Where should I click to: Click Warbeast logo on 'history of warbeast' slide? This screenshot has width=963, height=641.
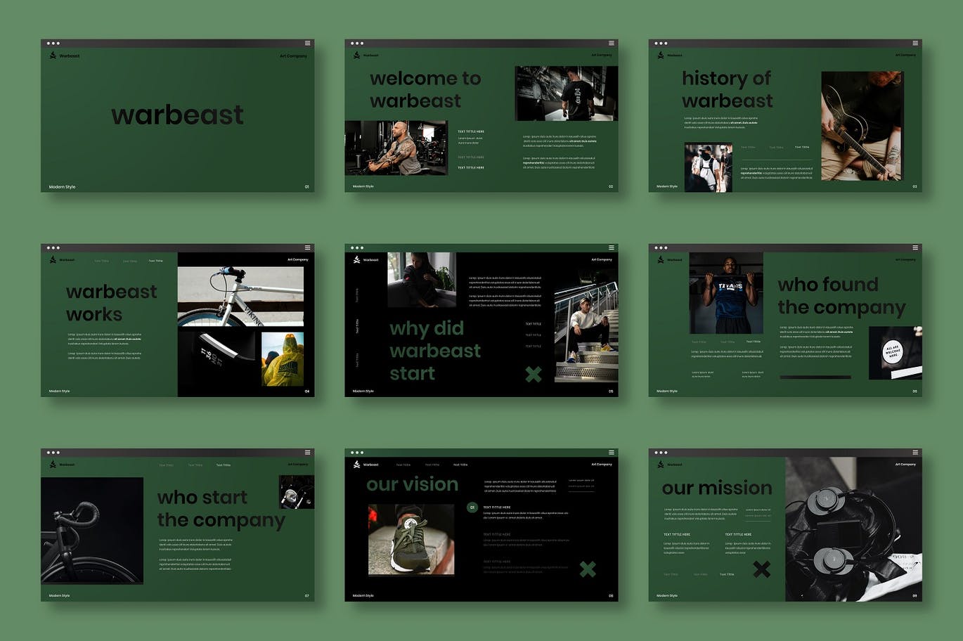tap(660, 55)
